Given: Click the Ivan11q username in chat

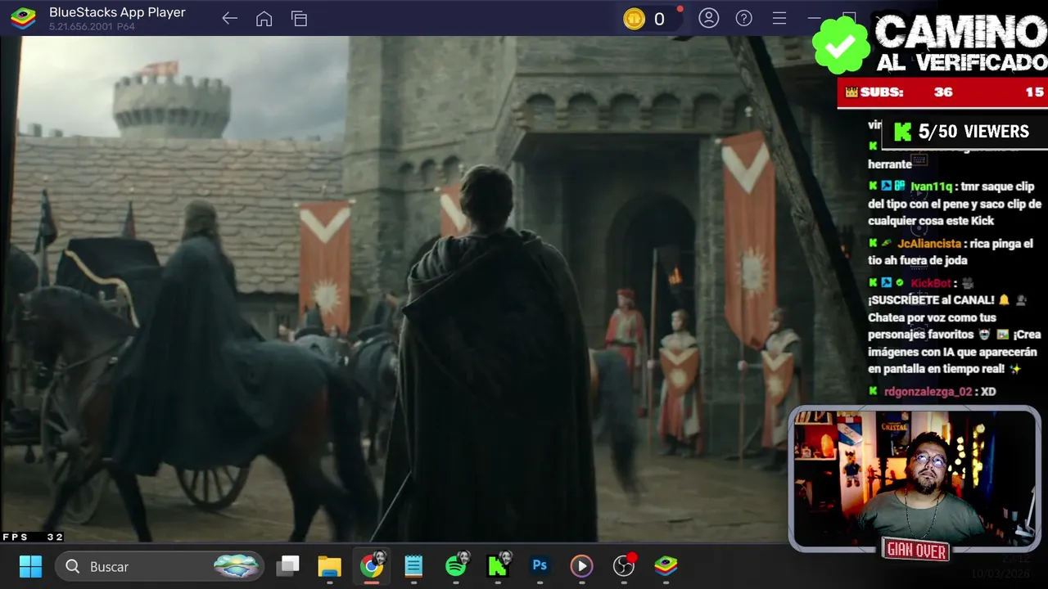Looking at the screenshot, I should (931, 187).
